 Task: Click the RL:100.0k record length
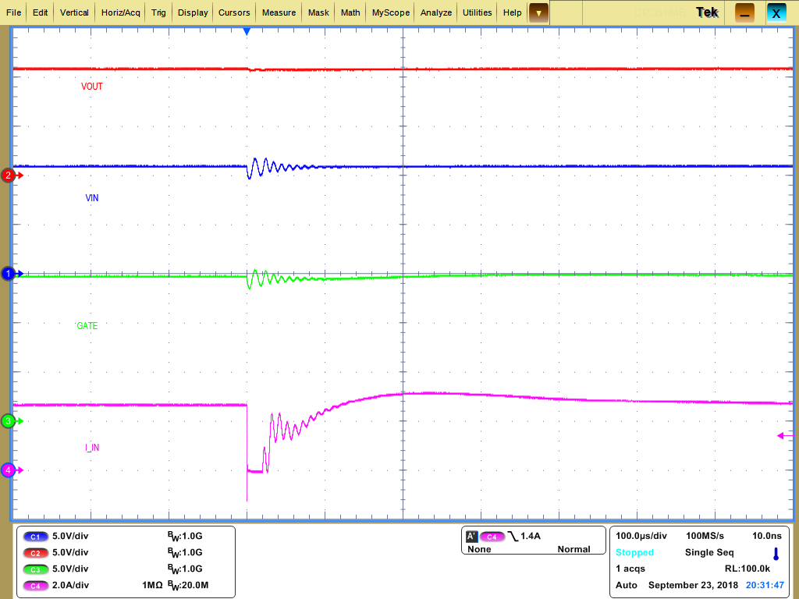(x=748, y=569)
